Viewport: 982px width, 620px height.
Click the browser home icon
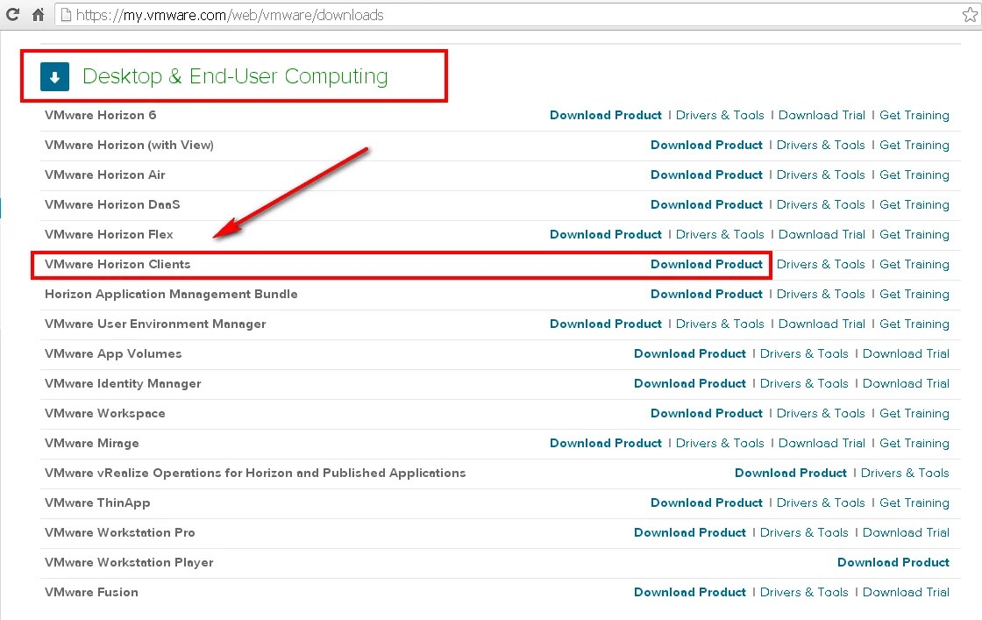39,14
